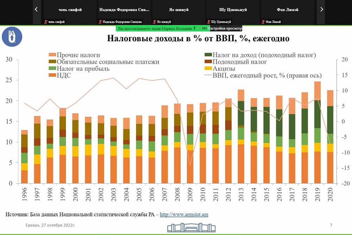
Task: Click the Акцизы yellow legend swatch
Action: (208, 69)
